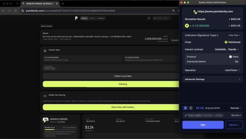Click the browser forward arrow
Screen dimensions: 246x139
[9, 10]
